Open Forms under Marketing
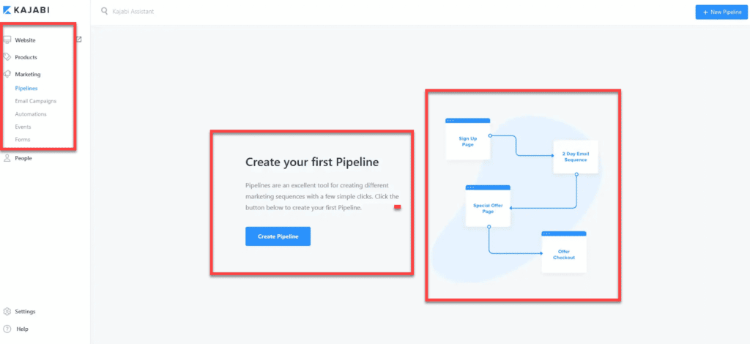 click(x=23, y=140)
